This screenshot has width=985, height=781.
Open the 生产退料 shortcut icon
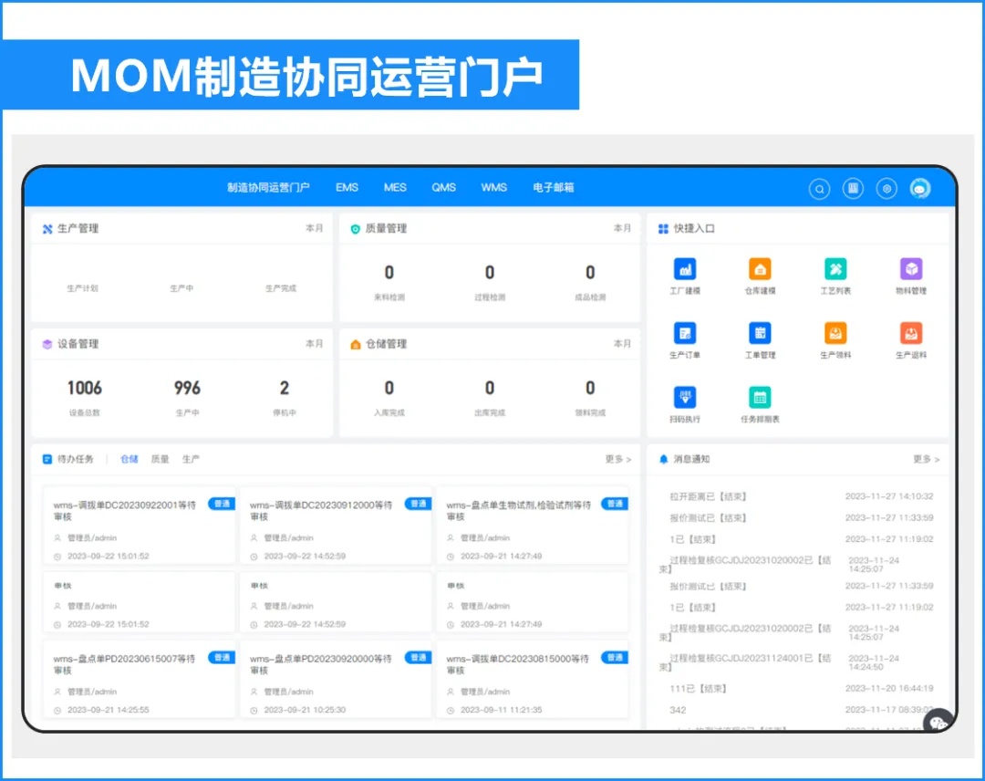(910, 333)
